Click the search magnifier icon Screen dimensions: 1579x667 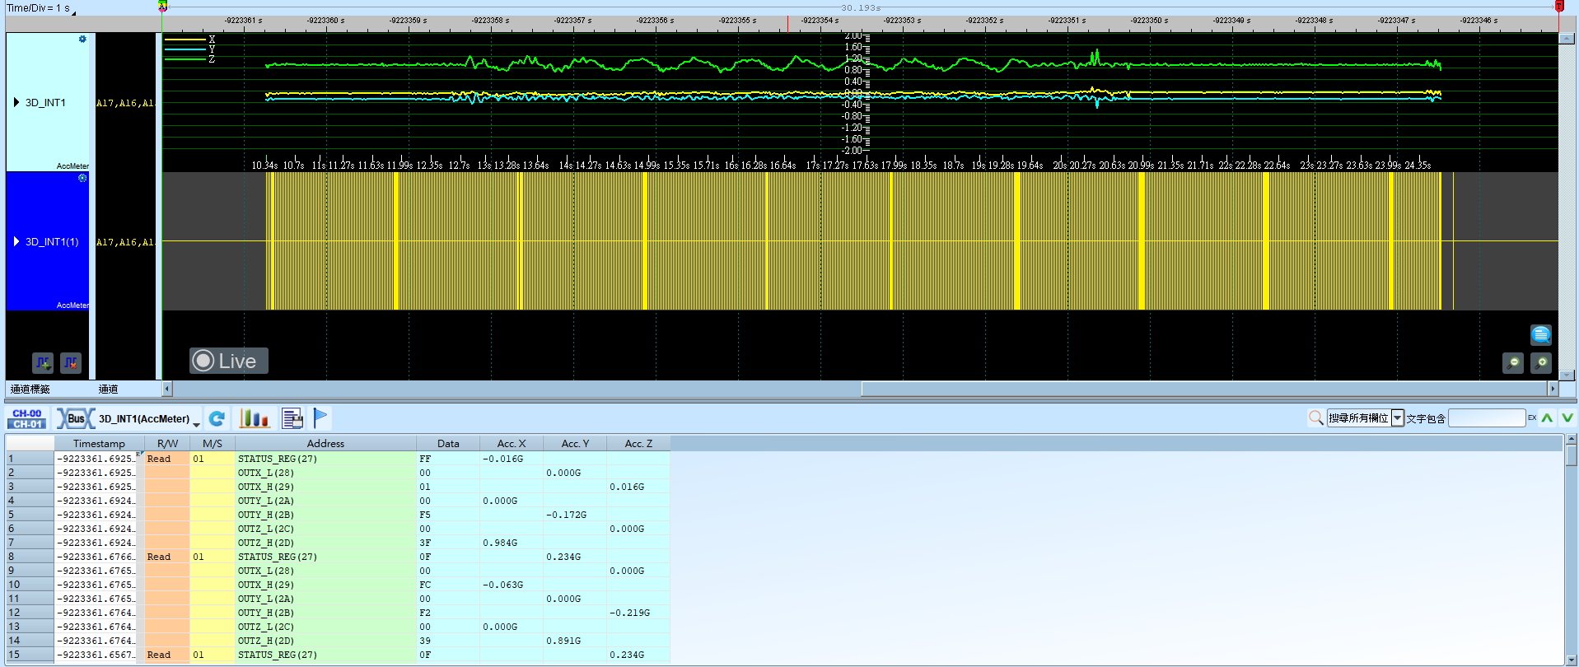coord(1315,418)
